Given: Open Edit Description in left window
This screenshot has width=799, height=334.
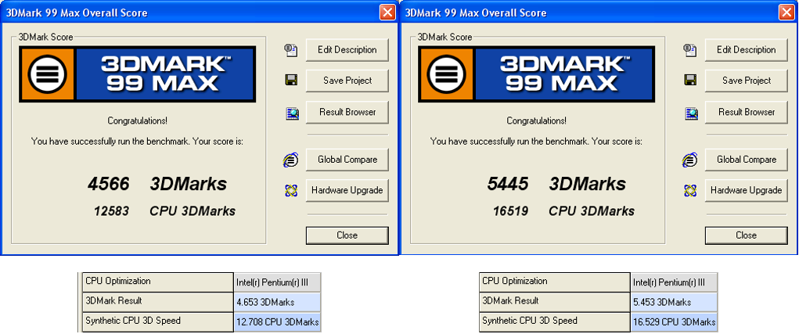Looking at the screenshot, I should [x=347, y=50].
